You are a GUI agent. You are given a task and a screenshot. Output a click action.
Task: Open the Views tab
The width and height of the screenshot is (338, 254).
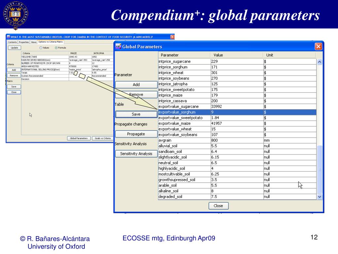point(34,42)
